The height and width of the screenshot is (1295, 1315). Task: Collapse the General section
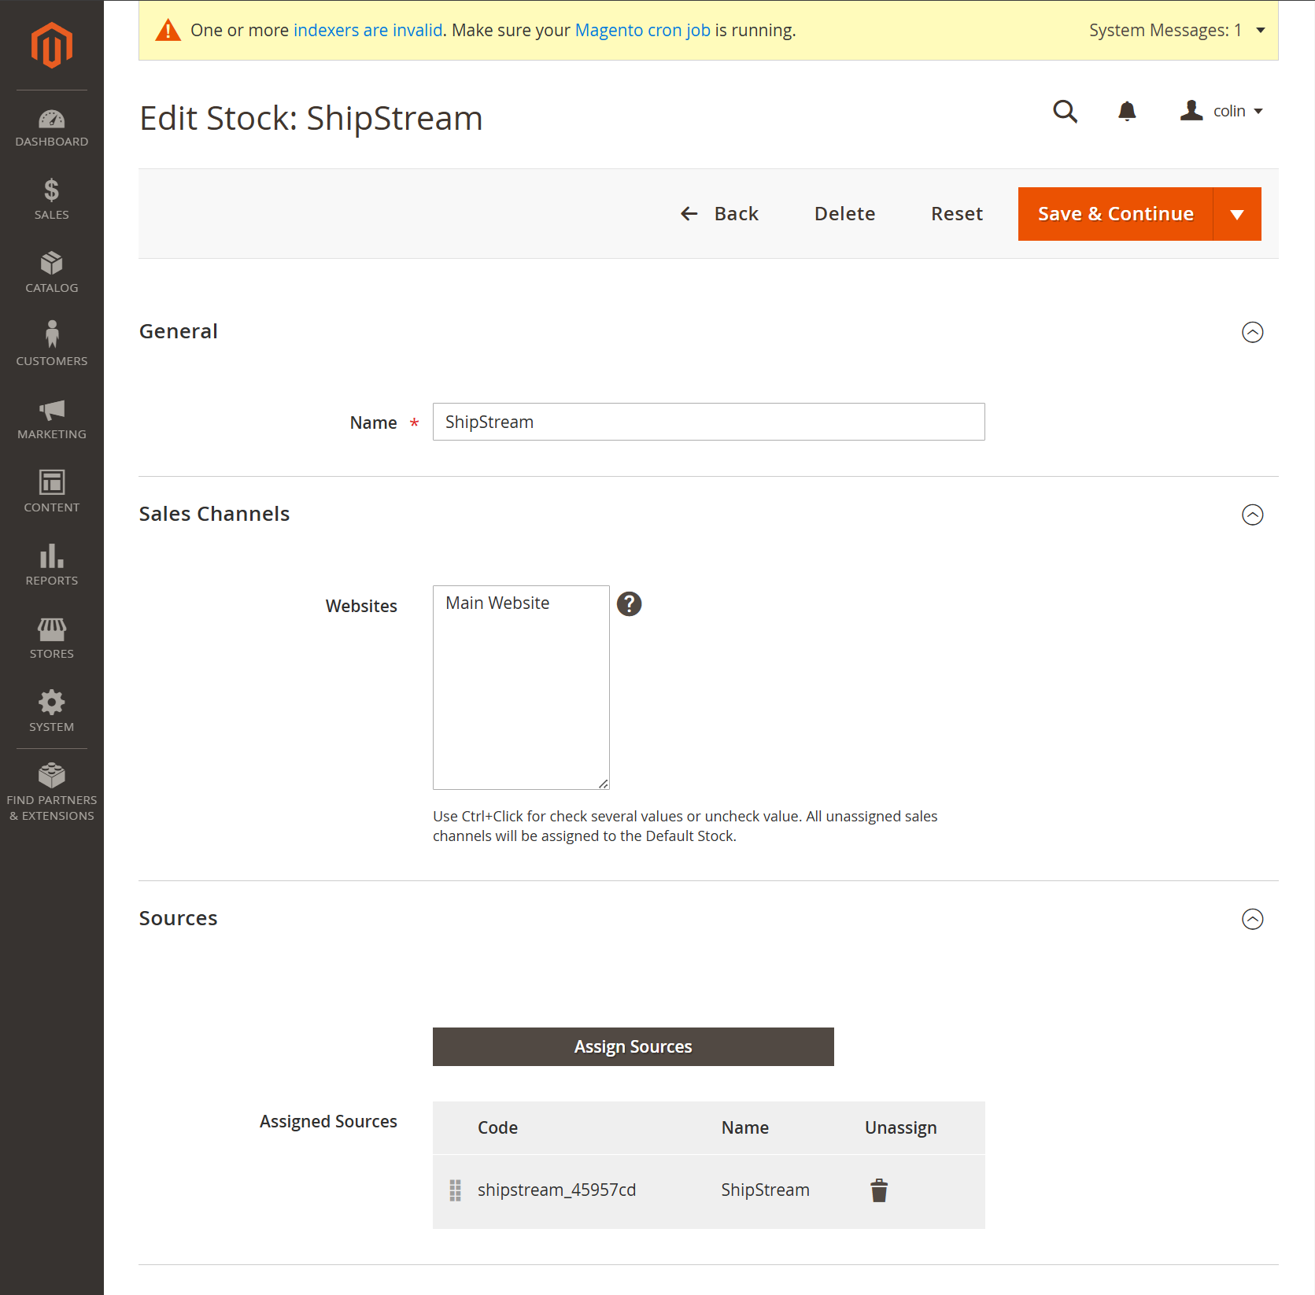tap(1252, 332)
